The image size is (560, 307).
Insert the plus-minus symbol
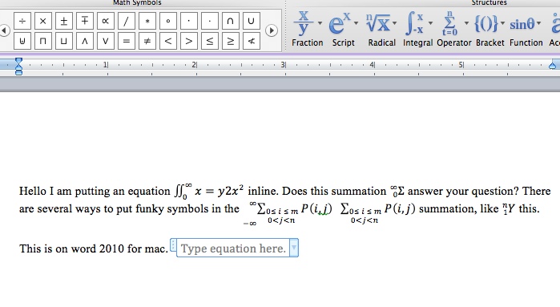(x=64, y=21)
